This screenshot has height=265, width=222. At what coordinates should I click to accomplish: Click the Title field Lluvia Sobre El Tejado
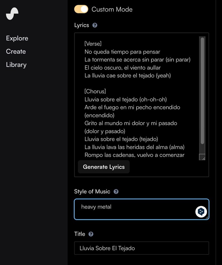pos(141,248)
